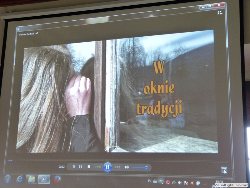Launch Internet Explorer from the taskbar

click(19, 179)
